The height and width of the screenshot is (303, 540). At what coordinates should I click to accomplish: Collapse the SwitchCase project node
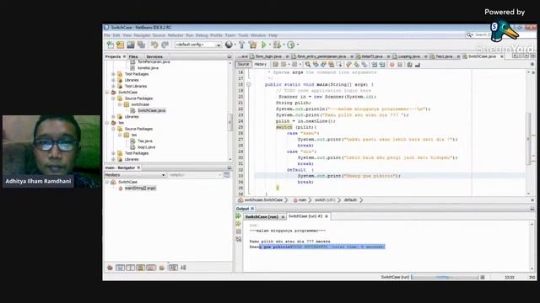tap(107, 93)
